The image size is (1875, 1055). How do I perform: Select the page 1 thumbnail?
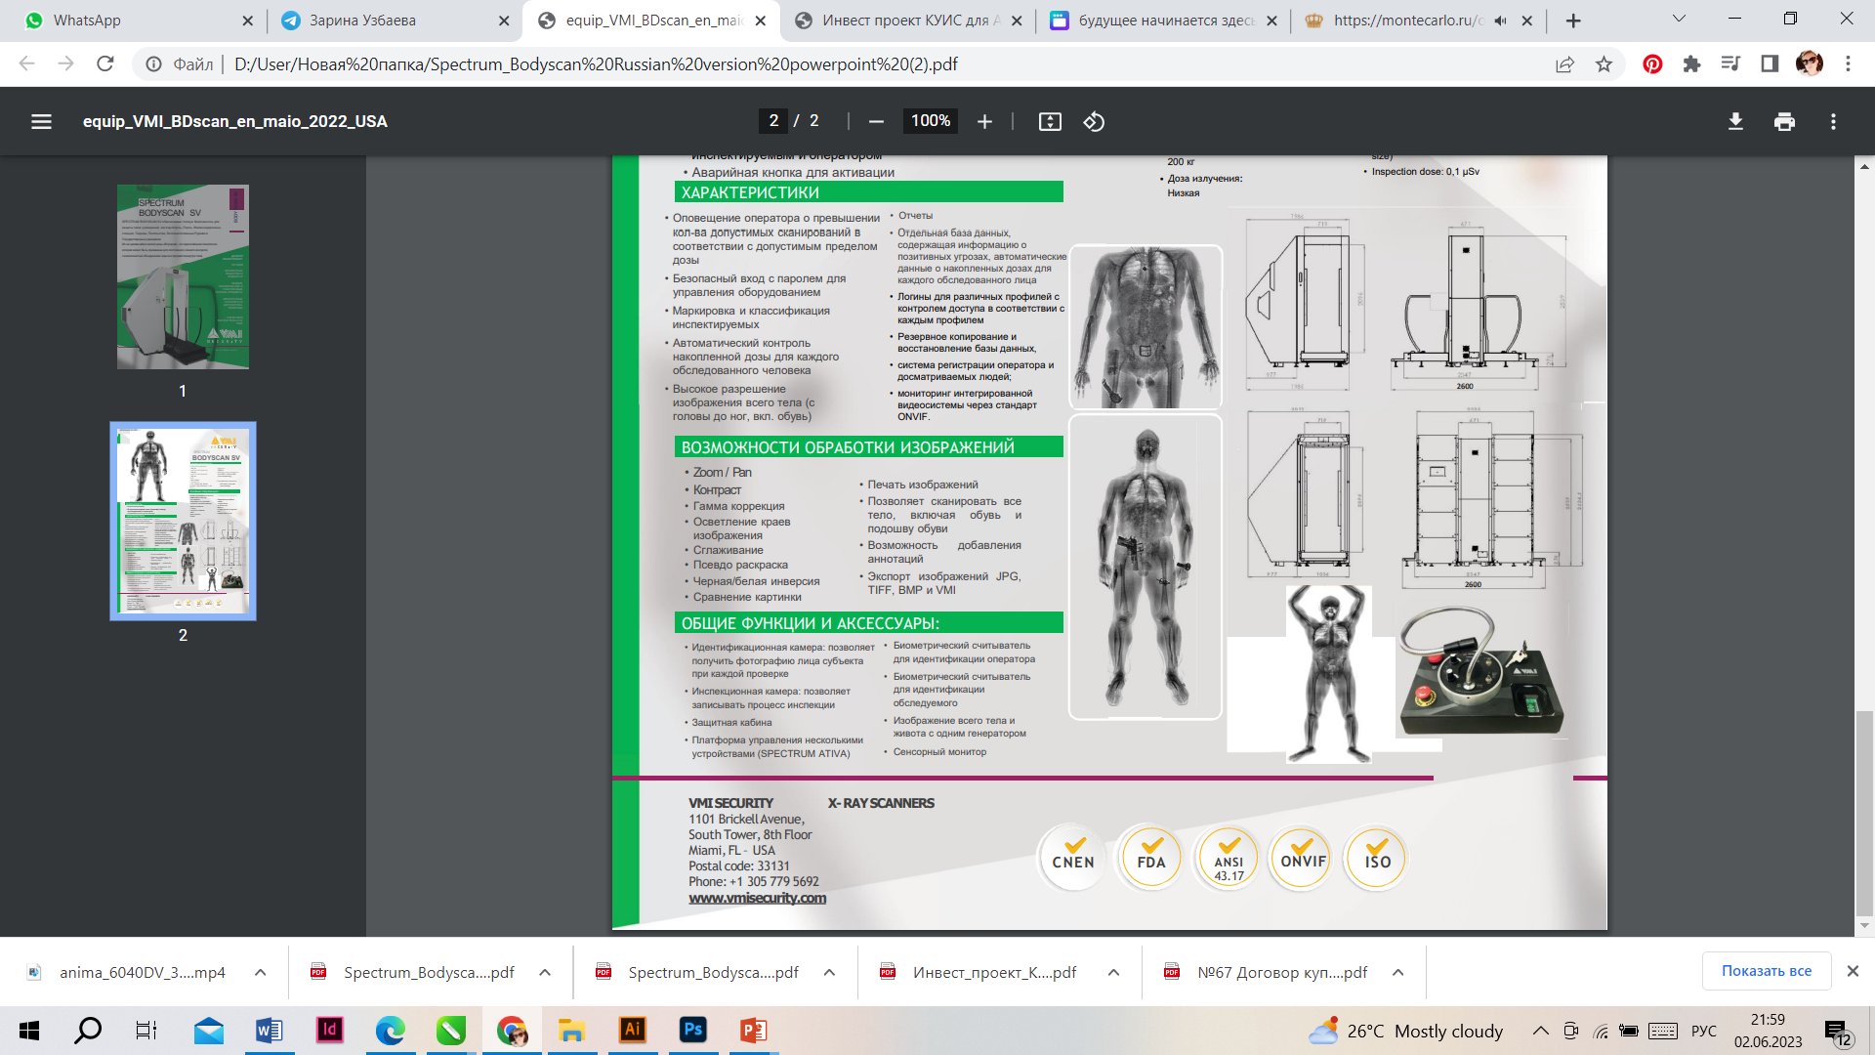pos(183,276)
